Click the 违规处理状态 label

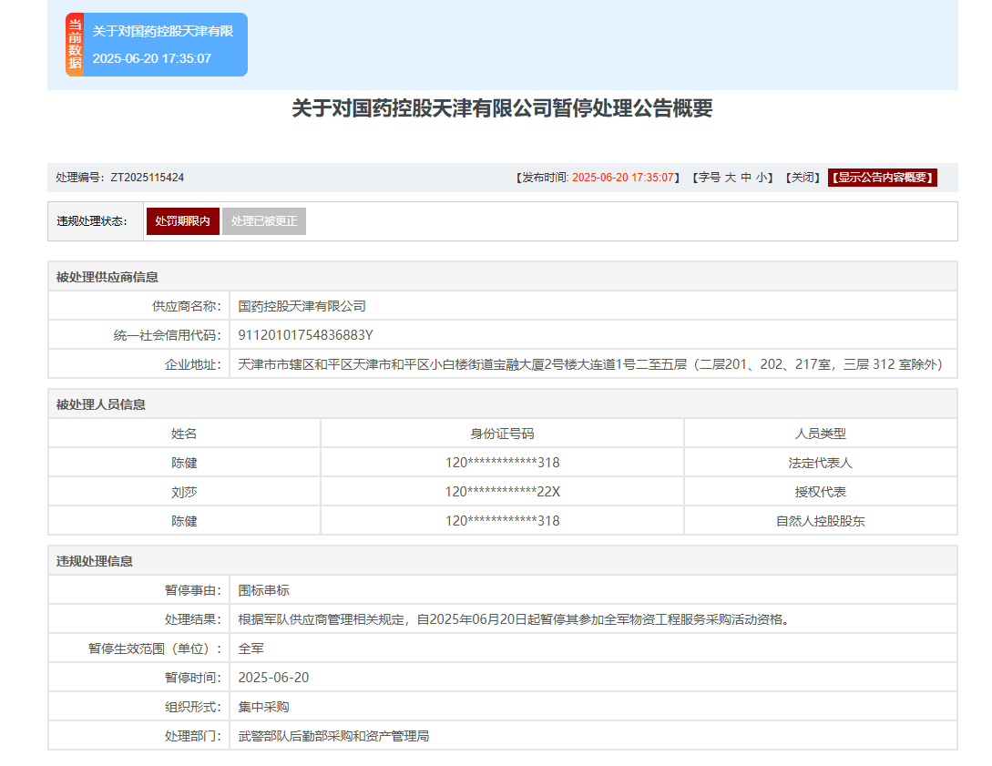[92, 221]
